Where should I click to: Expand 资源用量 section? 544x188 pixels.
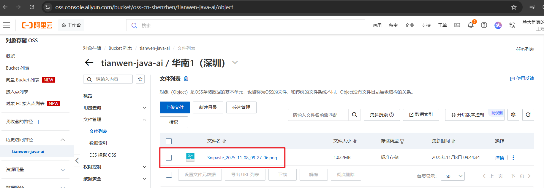pos(63,170)
